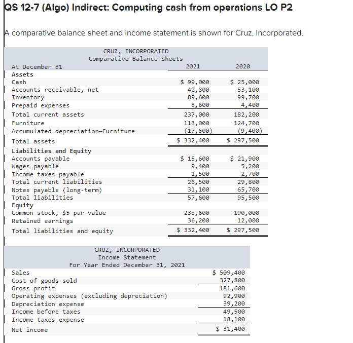353x343 pixels.
Task: Click Retained earnings 2020 value 12,000
Action: tap(248, 220)
